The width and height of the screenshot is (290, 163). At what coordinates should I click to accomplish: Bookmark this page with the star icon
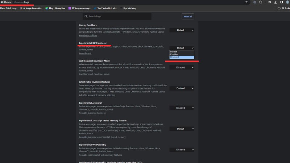246,2
